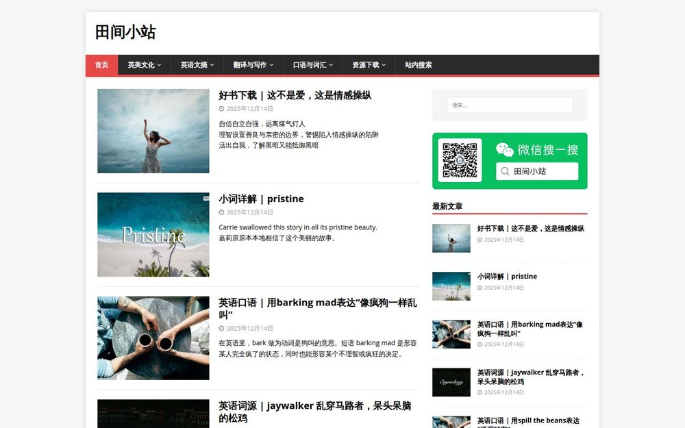
Task: Expand the chevron beside 口语与词汇
Action: 331,65
